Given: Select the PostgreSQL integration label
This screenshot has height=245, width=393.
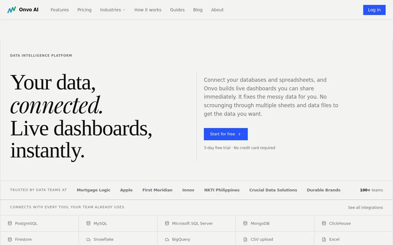Looking at the screenshot, I should tap(26, 223).
